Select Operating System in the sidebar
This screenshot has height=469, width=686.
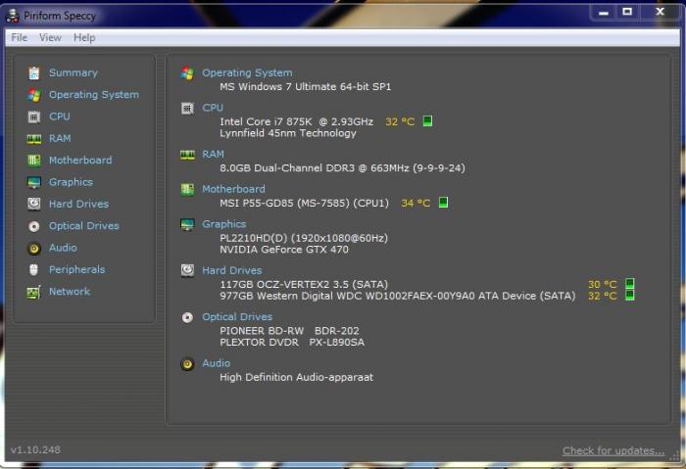coord(94,95)
